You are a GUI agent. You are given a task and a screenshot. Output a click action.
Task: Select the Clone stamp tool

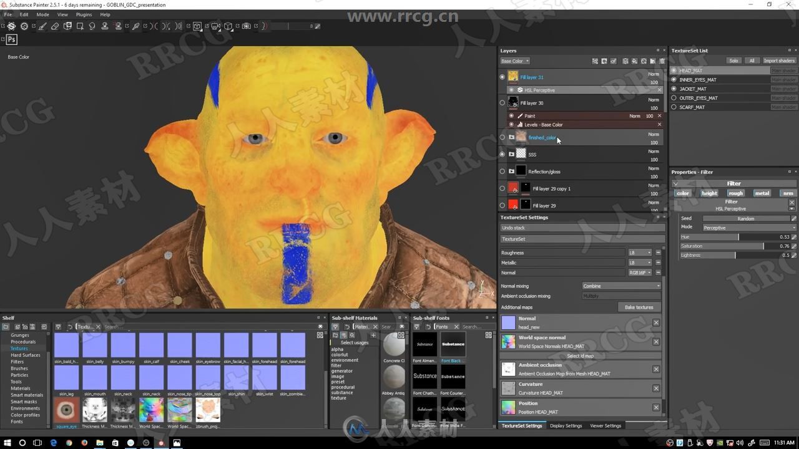click(104, 26)
